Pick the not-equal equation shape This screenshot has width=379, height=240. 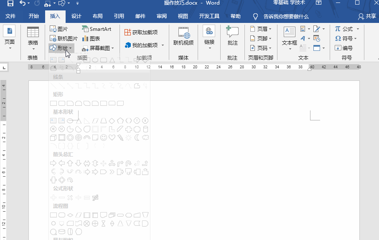click(x=95, y=198)
